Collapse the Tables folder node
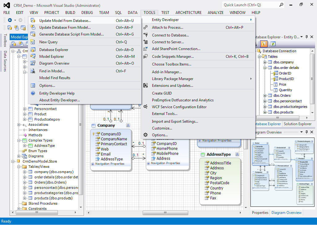The image size is (317, 225). pyautogui.click(x=259, y=56)
